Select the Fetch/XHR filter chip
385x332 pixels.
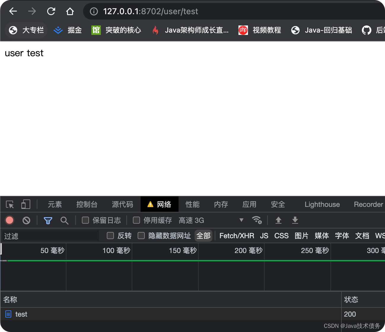(x=236, y=236)
